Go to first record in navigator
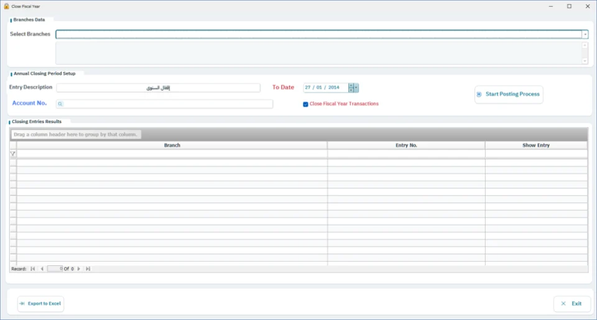 pos(33,268)
